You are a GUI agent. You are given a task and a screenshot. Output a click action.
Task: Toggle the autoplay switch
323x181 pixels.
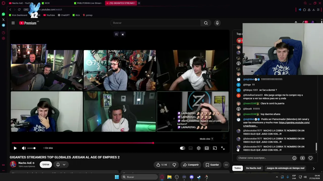(x=182, y=148)
